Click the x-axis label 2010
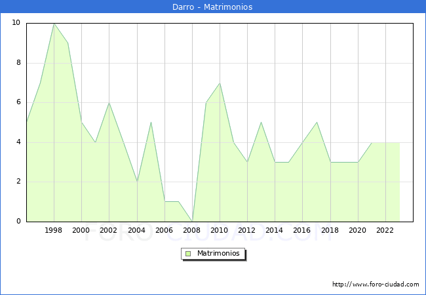The height and width of the screenshot is (295, 426). coord(219,230)
